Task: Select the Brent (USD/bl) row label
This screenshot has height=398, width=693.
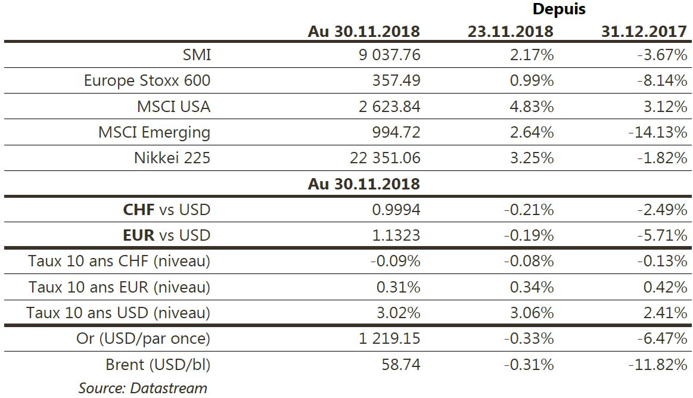Action: [x=158, y=364]
